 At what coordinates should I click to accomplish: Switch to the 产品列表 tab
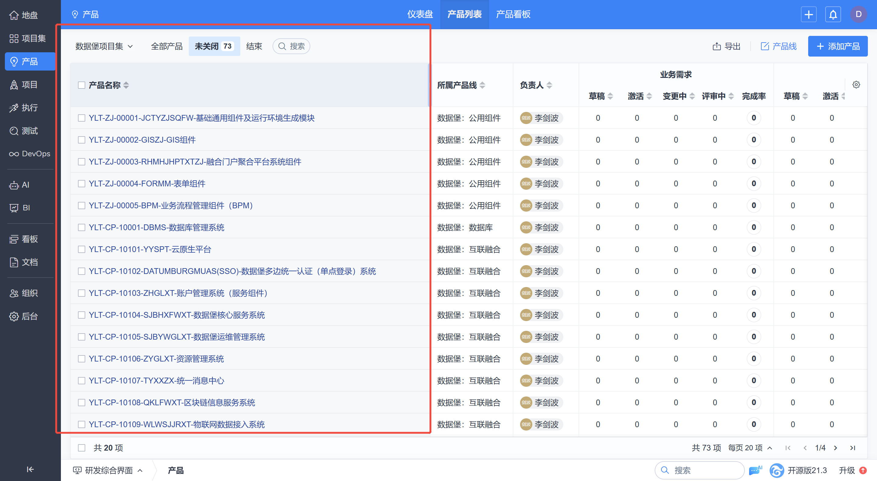(x=464, y=14)
